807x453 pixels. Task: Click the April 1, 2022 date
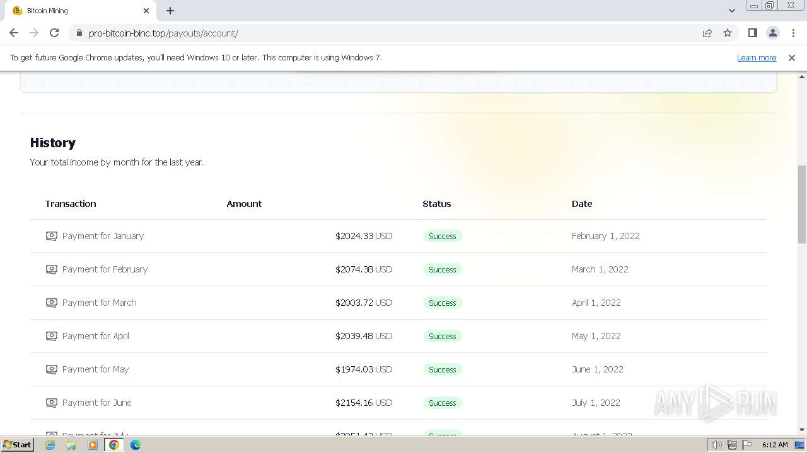pos(596,303)
